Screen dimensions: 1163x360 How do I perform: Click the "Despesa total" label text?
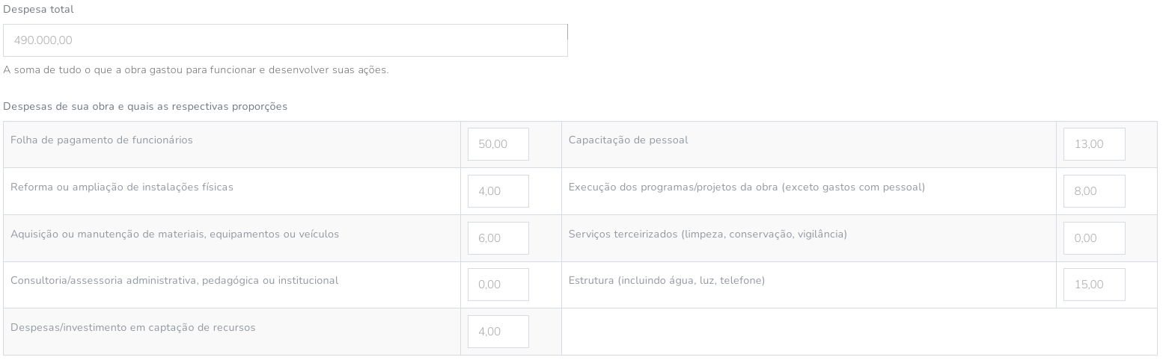(x=38, y=10)
